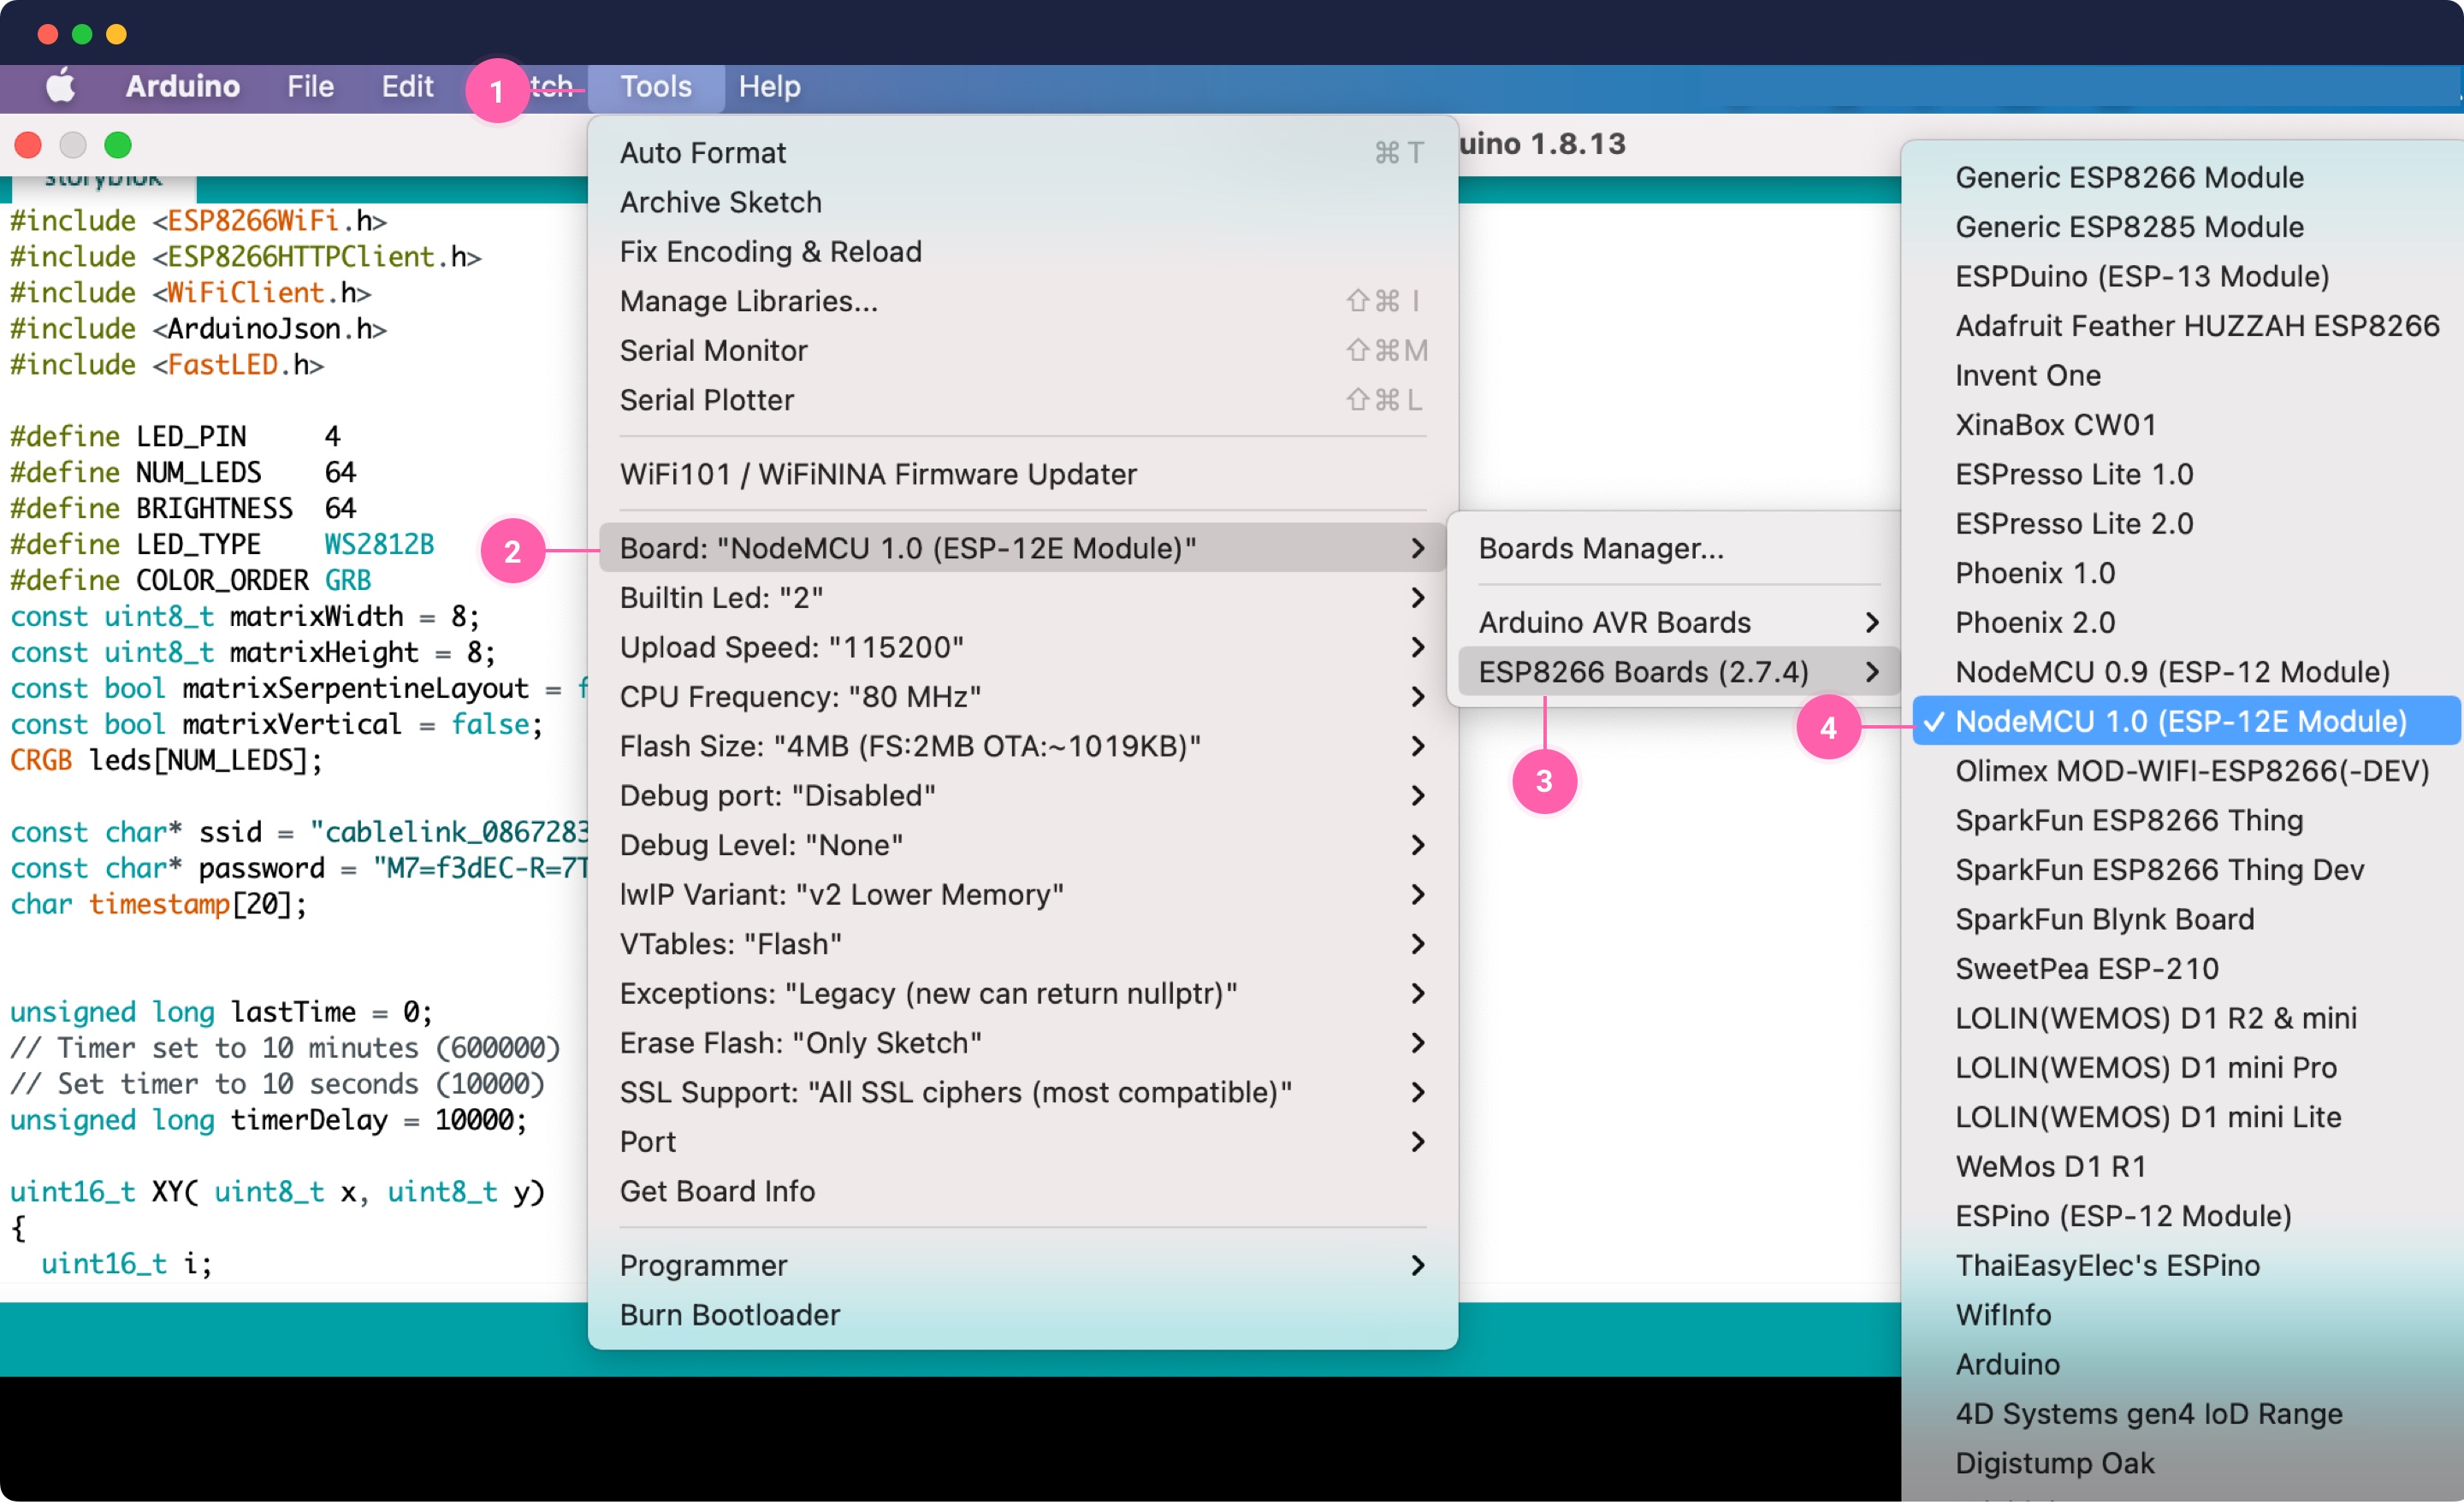The width and height of the screenshot is (2464, 1505).
Task: Click Get Board Info
Action: (1023, 1192)
